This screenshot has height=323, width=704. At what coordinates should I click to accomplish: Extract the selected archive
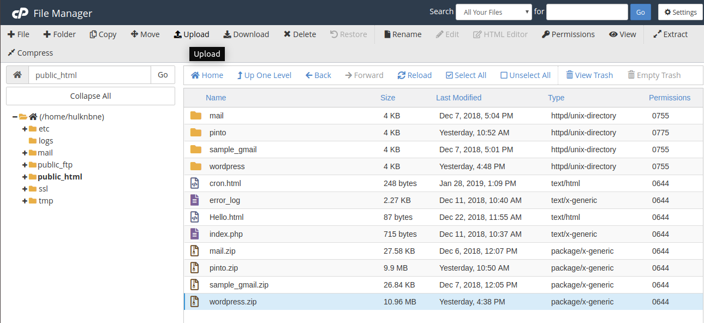[x=670, y=34]
